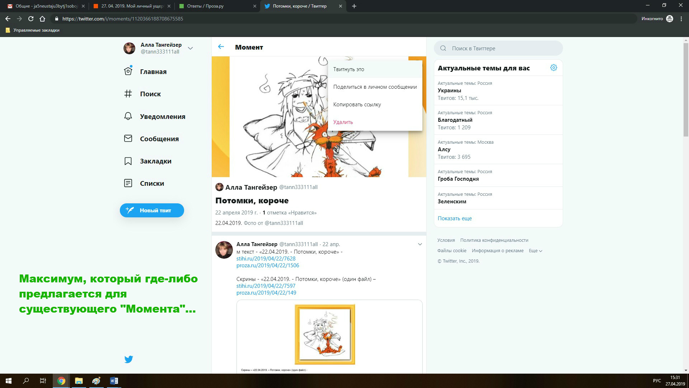This screenshot has width=689, height=388.
Task: Open the Главная home icon
Action: [128, 71]
